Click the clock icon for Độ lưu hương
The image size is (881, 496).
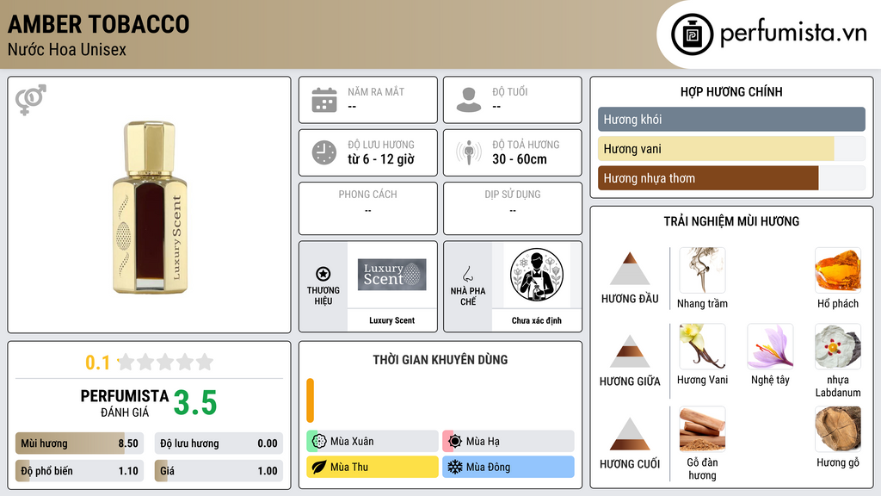[x=324, y=152]
